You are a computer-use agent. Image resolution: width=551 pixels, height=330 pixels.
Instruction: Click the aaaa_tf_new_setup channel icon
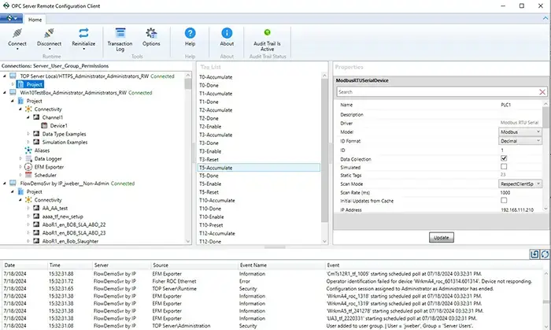[36, 217]
